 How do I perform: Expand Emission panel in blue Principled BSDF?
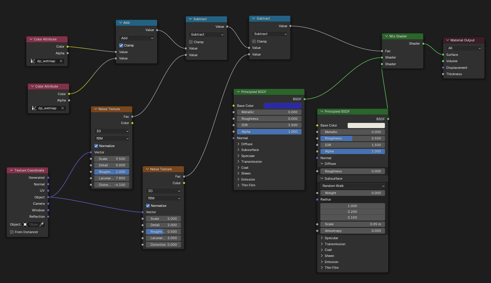click(238, 179)
